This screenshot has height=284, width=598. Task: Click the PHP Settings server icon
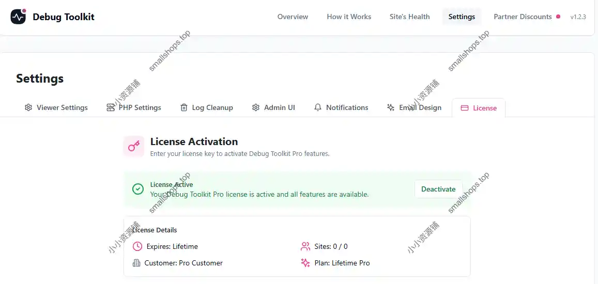pyautogui.click(x=111, y=107)
